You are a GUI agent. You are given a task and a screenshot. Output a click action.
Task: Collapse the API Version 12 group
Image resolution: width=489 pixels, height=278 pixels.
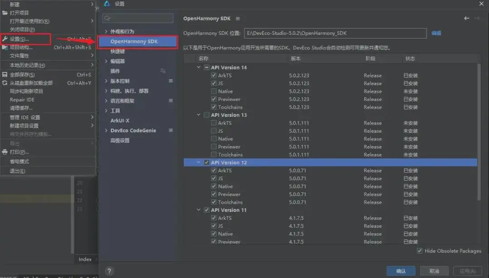click(x=199, y=162)
